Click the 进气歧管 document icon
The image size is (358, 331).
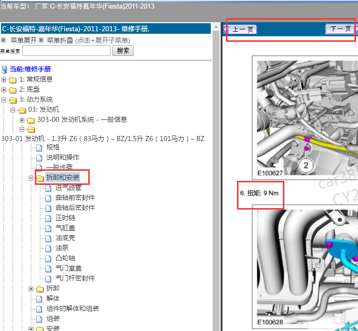pyautogui.click(x=48, y=188)
